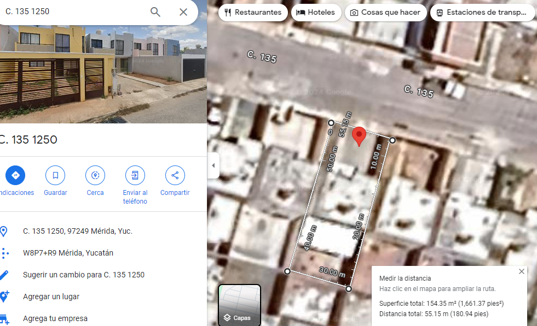This screenshot has height=326, width=537.
Task: Open the street view photo thumbnail
Action: (103, 74)
